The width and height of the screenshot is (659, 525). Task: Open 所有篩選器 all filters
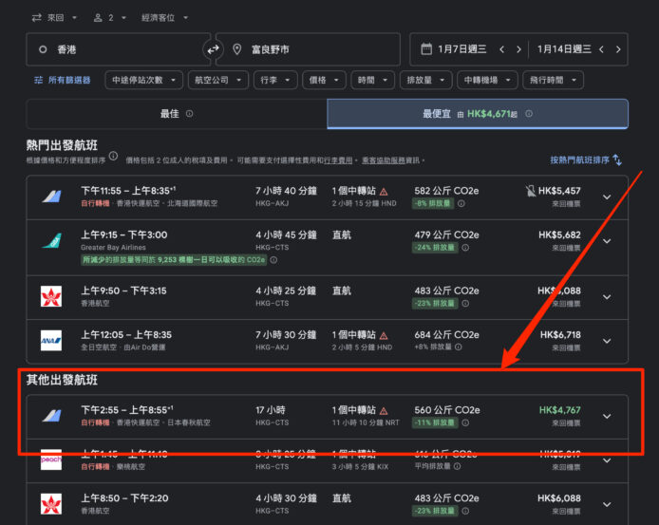[63, 80]
